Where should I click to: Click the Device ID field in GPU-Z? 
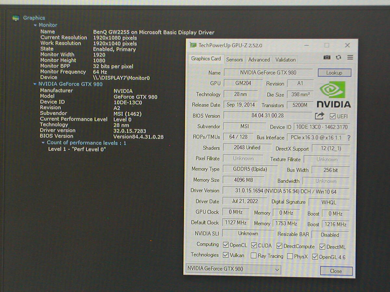(x=322, y=127)
